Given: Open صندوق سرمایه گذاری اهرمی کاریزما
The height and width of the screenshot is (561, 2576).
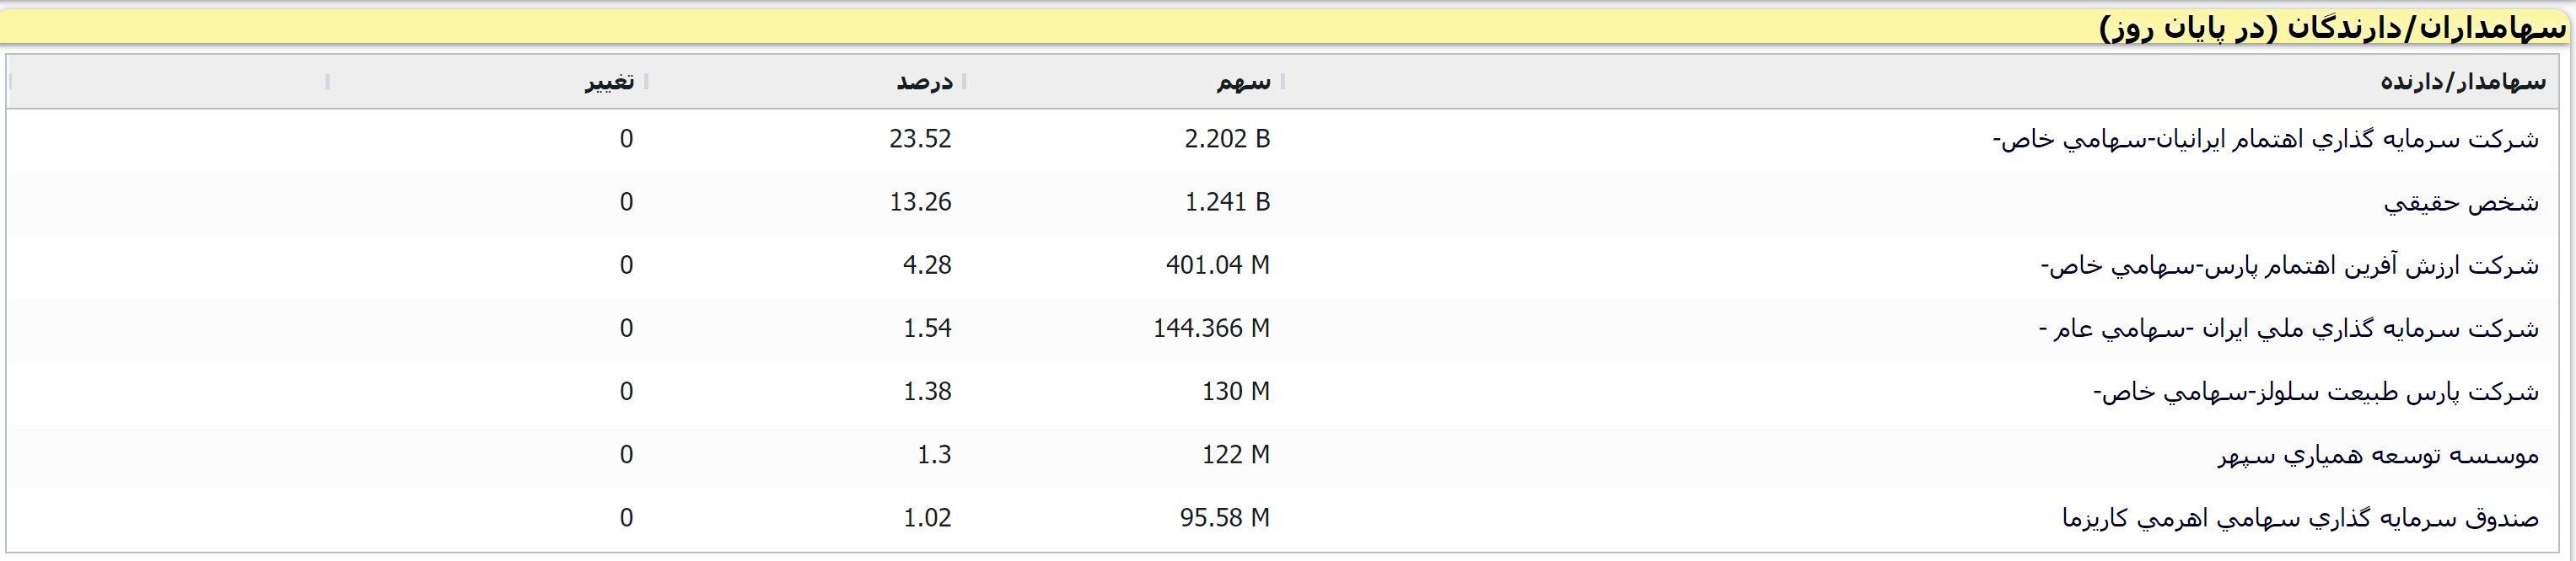Looking at the screenshot, I should pyautogui.click(x=2299, y=518).
